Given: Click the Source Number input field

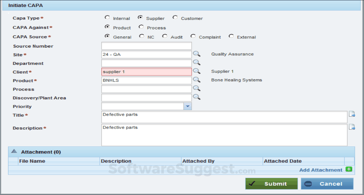Looking at the screenshot, I should [x=146, y=46].
